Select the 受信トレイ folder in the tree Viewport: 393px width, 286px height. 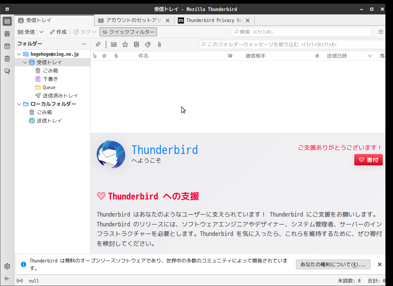(x=52, y=63)
